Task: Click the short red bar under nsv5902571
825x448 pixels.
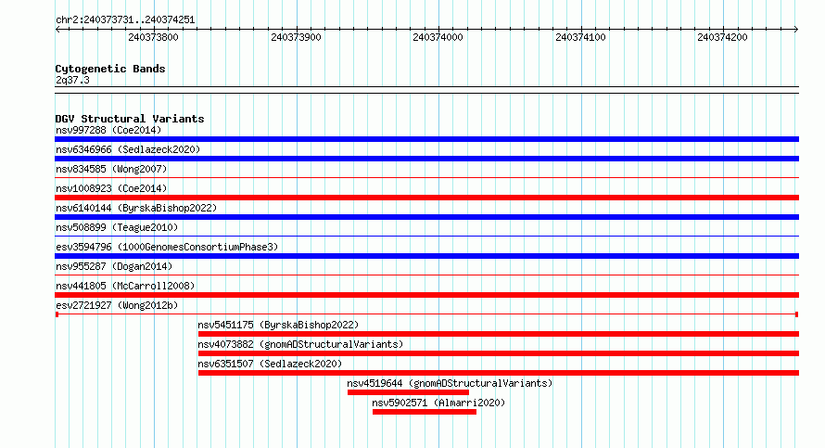Action: [x=424, y=412]
